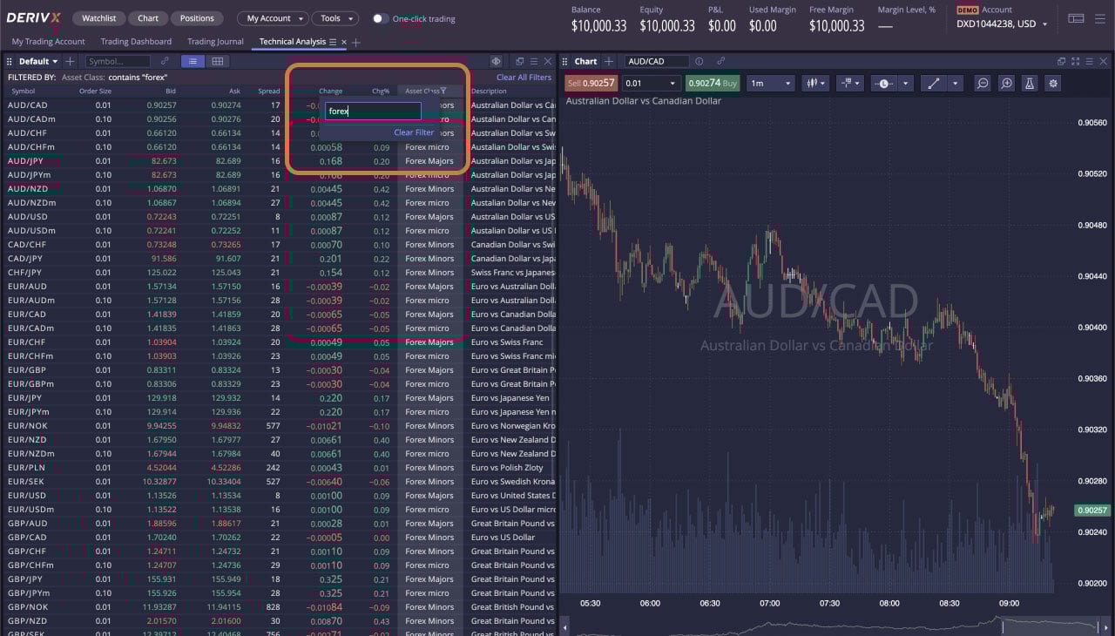1115x636 pixels.
Task: Open the chart type candlestick dropdown
Action: pos(815,84)
